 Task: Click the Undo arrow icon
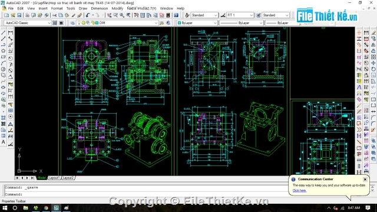(88, 15)
